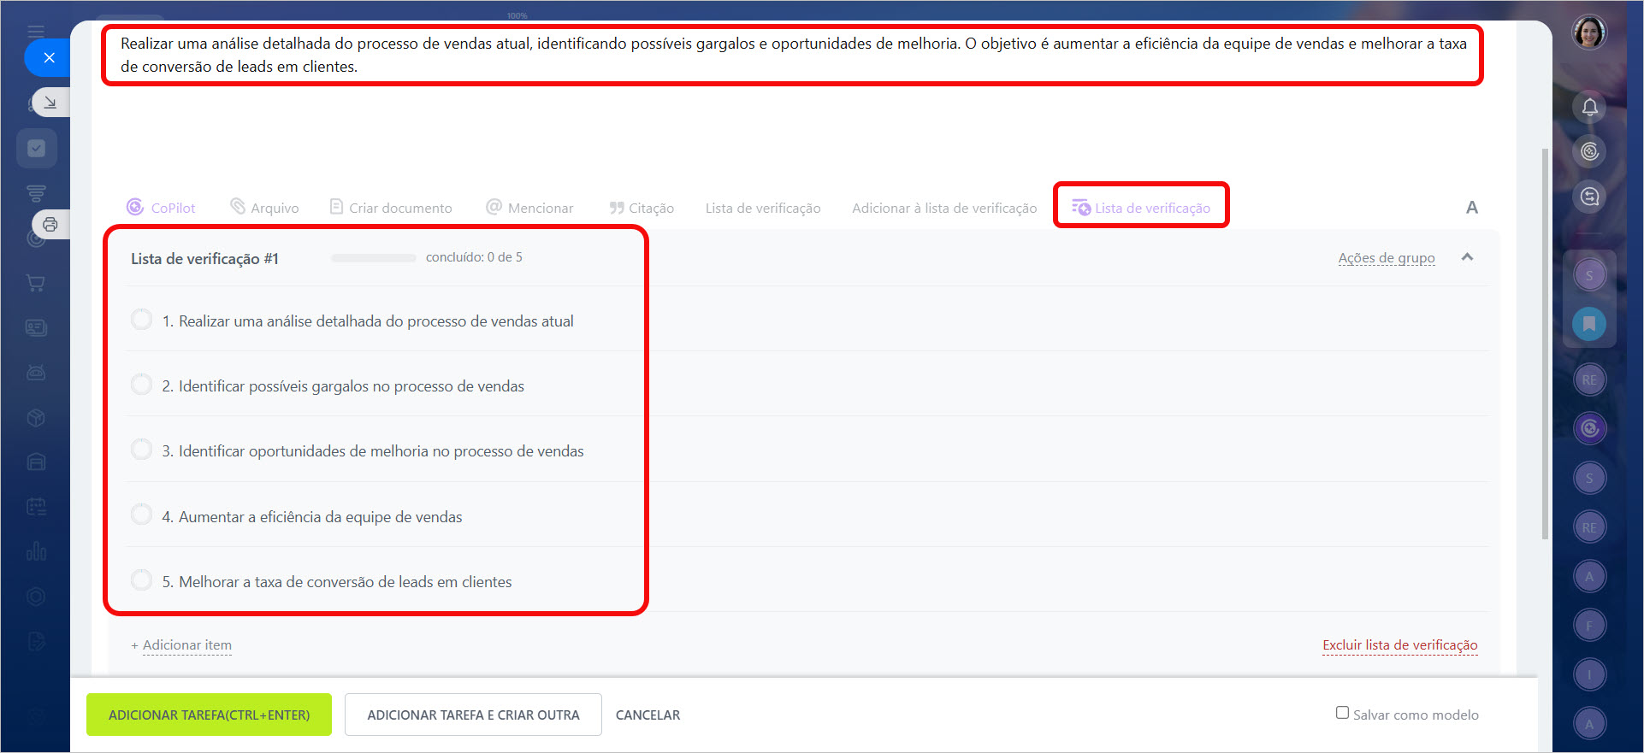The width and height of the screenshot is (1644, 753).
Task: Toggle text formatting with the A icon
Action: [x=1472, y=208]
